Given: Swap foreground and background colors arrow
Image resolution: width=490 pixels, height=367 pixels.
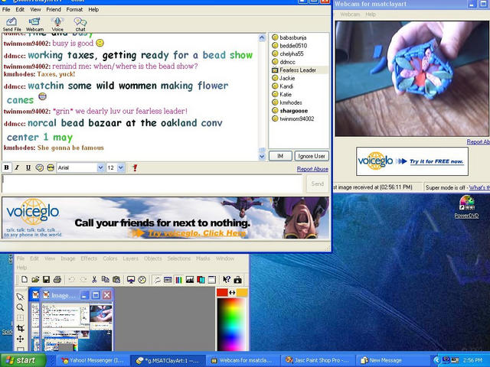Looking at the screenshot, I should coord(232,292).
